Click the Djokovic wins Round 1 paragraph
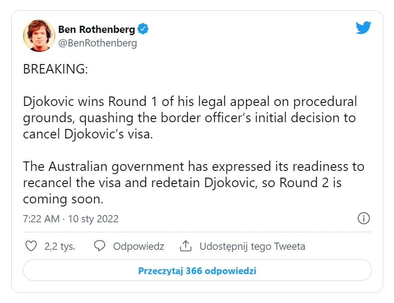 coord(190,118)
